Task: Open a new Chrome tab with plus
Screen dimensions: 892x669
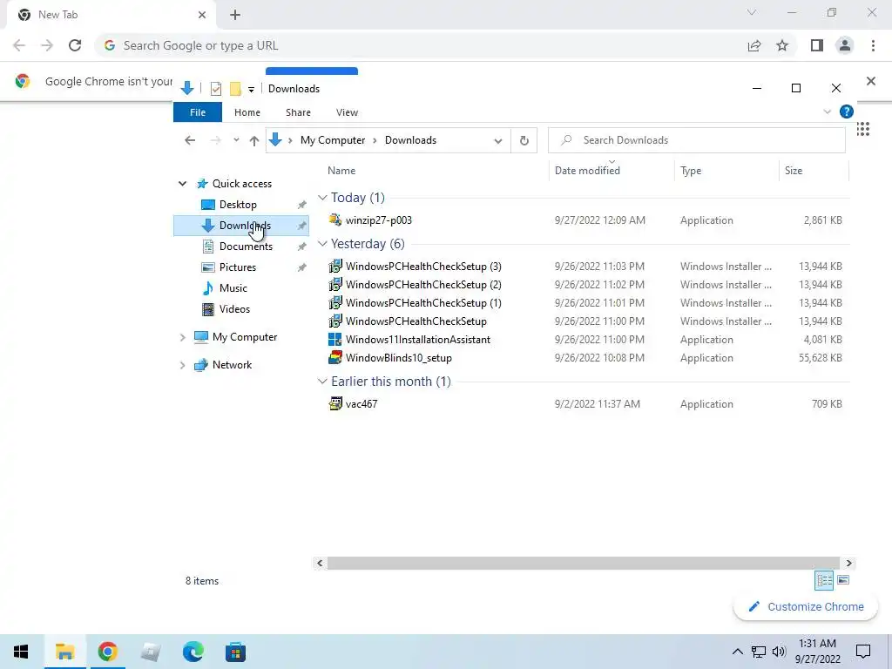Action: (x=235, y=15)
